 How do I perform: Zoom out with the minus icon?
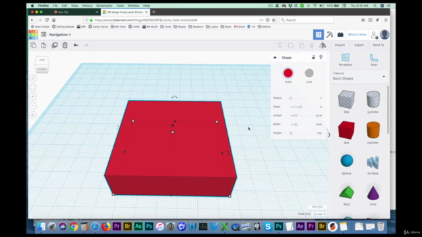tap(33, 105)
